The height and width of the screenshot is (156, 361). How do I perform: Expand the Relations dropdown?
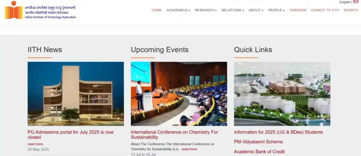[232, 10]
